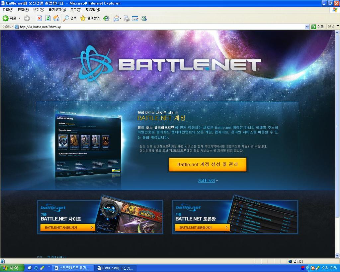Select the Battle.net에 오신것 taskbar window
The width and height of the screenshot is (340, 272).
pyautogui.click(x=116, y=268)
